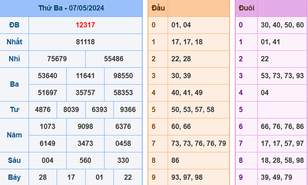Click fourth prize number 9366
The width and height of the screenshot is (308, 185).
pyautogui.click(x=128, y=110)
